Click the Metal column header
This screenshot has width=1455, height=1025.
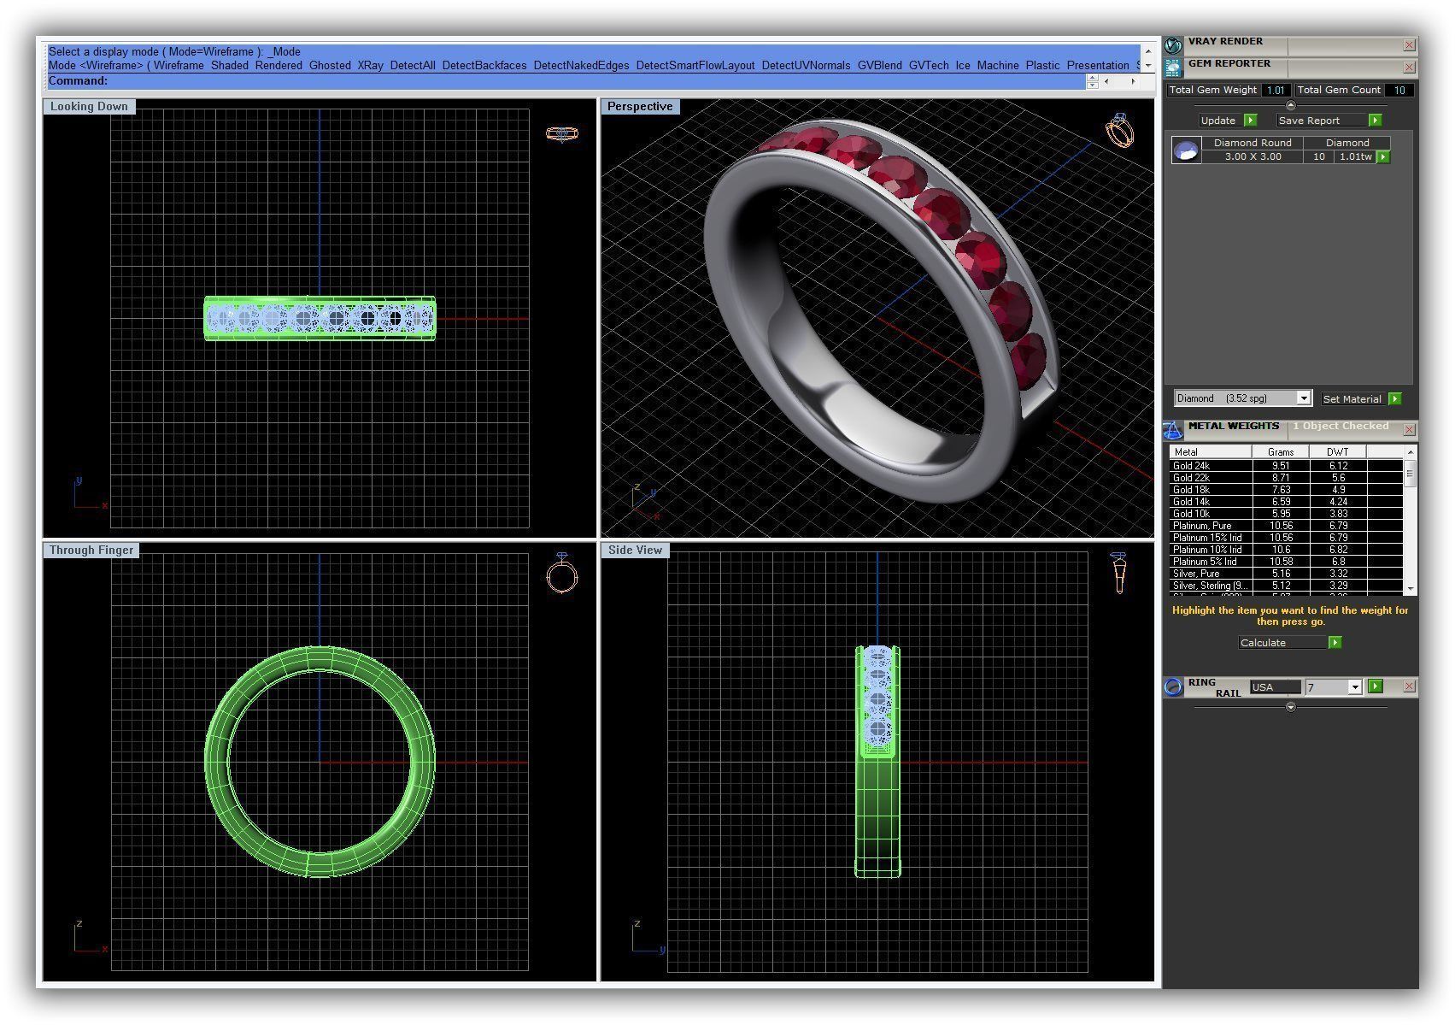point(1211,452)
